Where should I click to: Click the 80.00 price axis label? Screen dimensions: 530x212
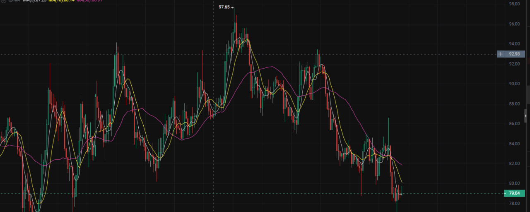[514, 183]
